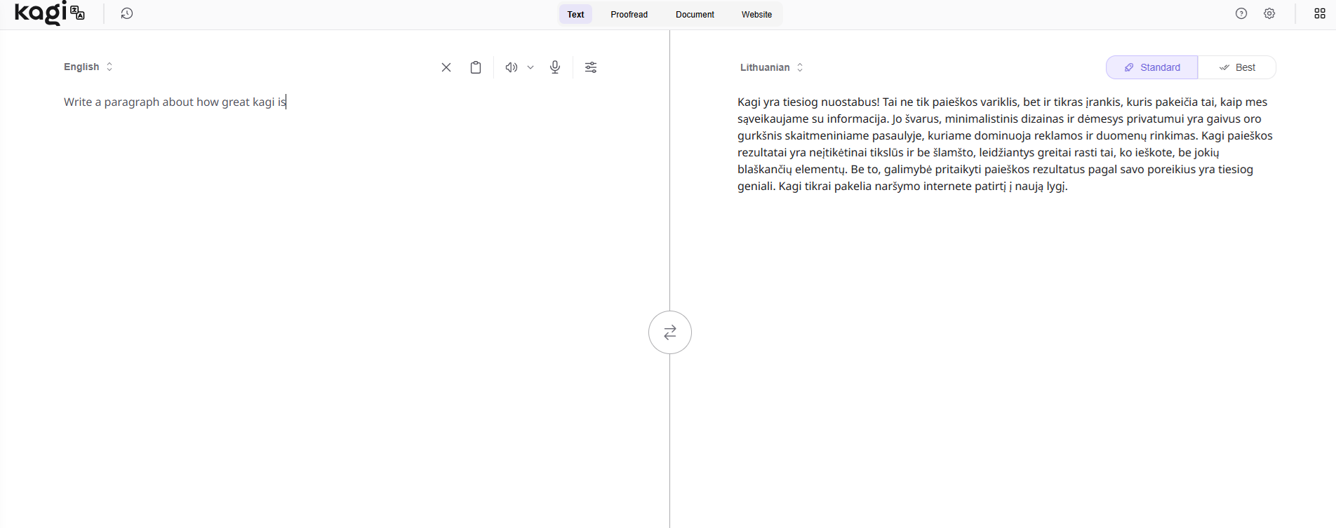The height and width of the screenshot is (528, 1336).
Task: Play source text audio speaker icon
Action: click(511, 67)
